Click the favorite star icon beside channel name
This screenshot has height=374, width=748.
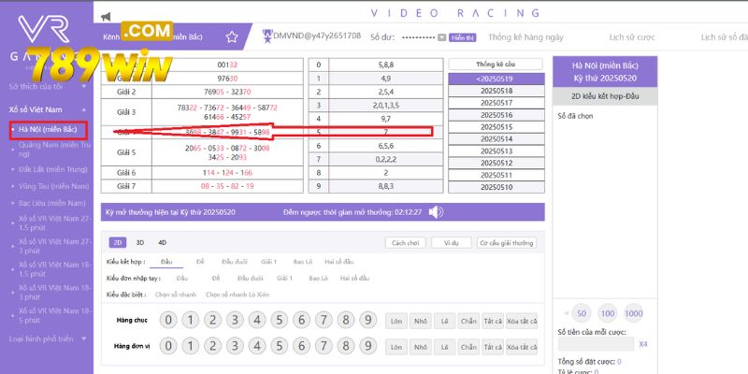coord(231,37)
